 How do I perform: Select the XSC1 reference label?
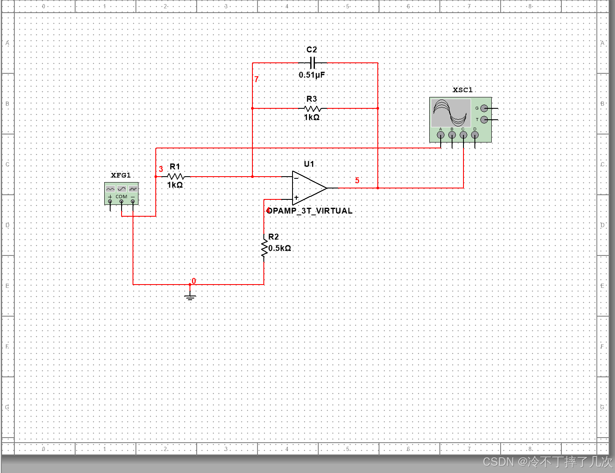click(463, 90)
